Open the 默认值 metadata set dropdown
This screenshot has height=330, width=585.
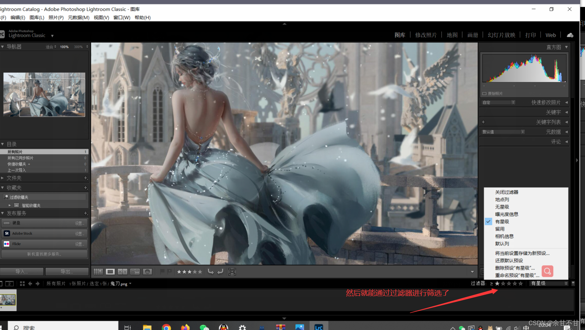pos(503,132)
